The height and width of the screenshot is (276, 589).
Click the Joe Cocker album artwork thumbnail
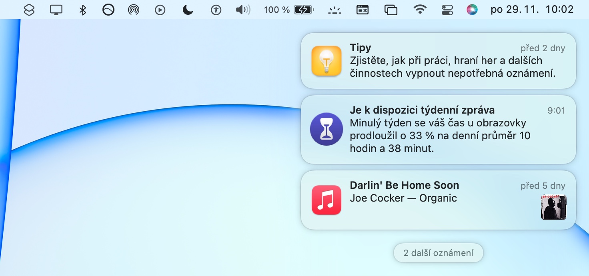point(553,207)
